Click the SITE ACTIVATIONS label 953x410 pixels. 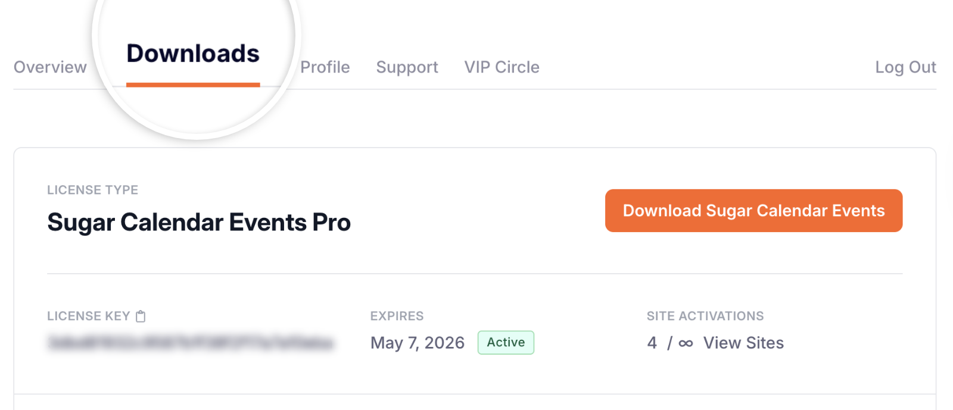tap(705, 316)
